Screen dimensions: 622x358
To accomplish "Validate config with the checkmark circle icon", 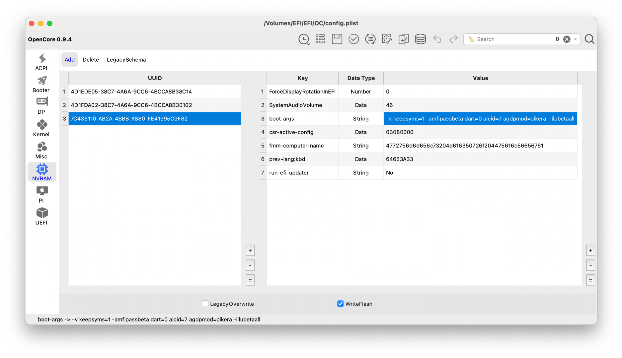I will point(353,39).
